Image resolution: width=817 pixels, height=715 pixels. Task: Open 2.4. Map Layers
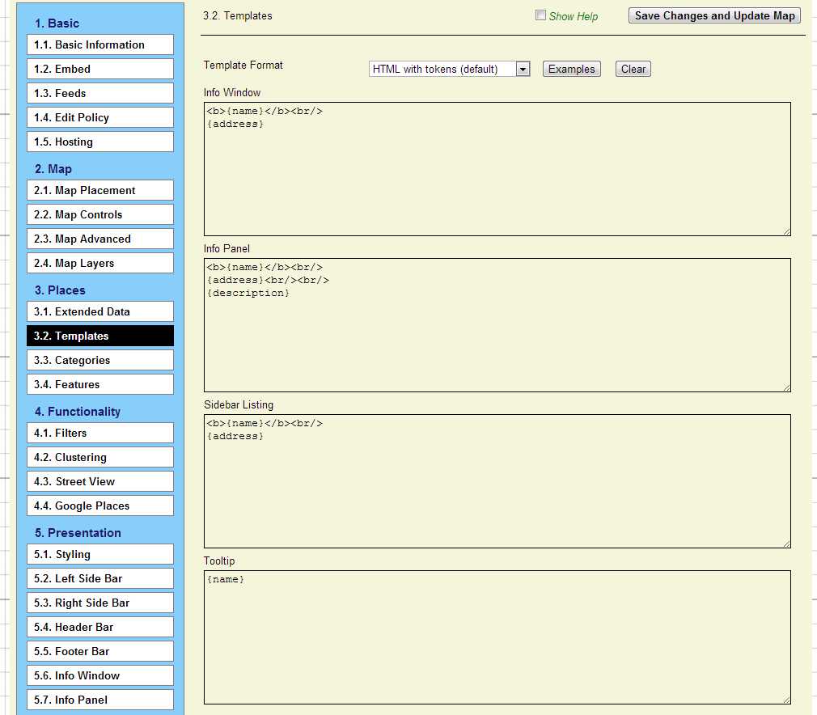click(x=100, y=263)
